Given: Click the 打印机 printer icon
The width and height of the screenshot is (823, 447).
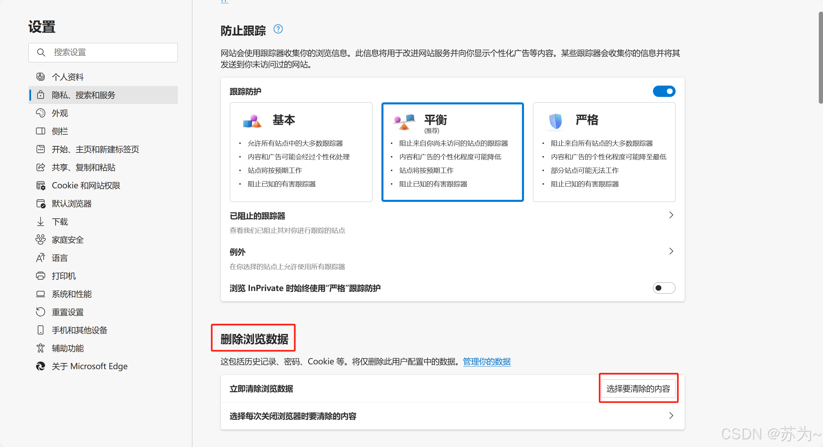Looking at the screenshot, I should coord(40,276).
